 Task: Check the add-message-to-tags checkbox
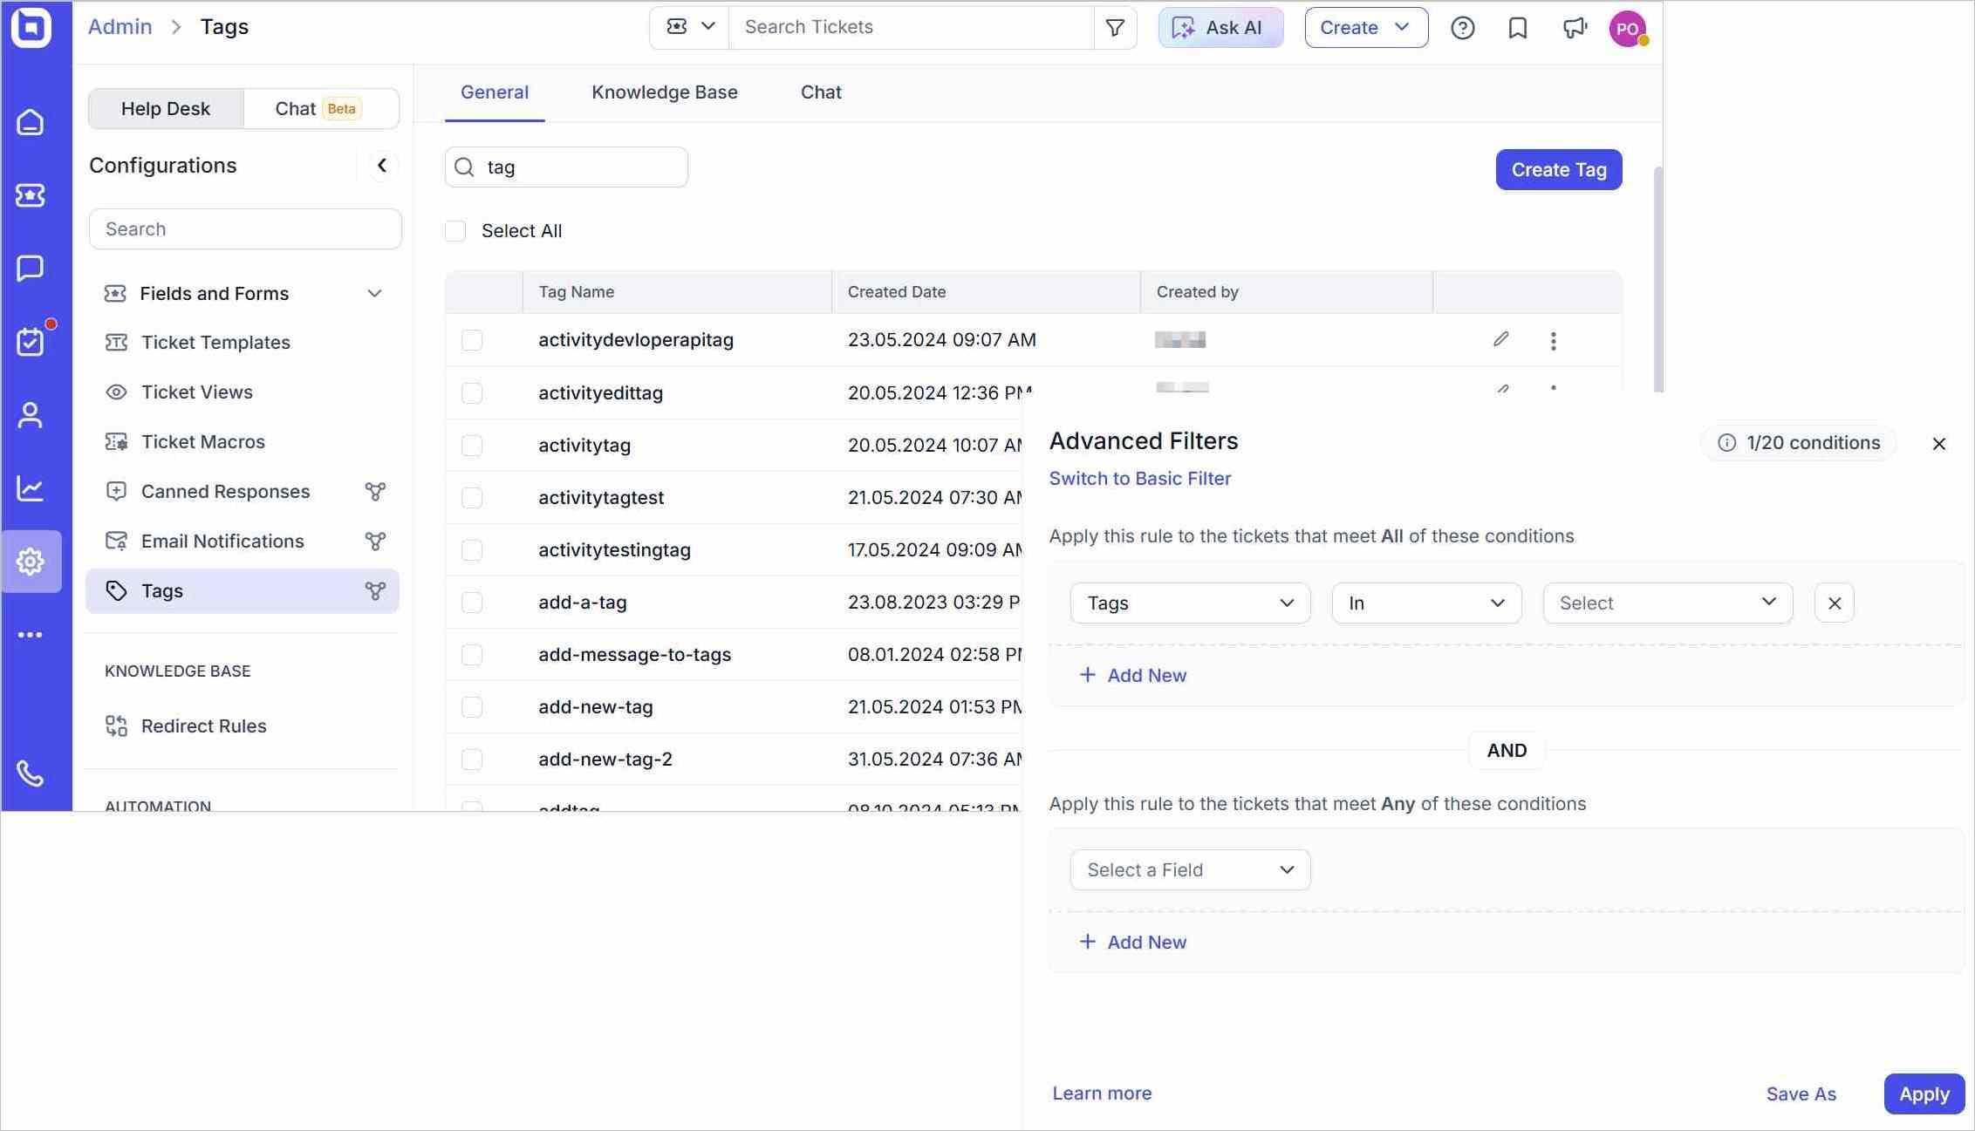472,655
